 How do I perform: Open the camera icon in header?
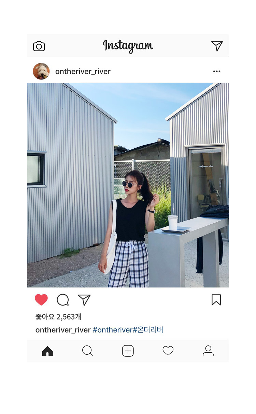pyautogui.click(x=39, y=46)
